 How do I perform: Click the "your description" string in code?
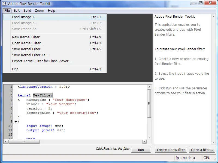tap(77, 113)
